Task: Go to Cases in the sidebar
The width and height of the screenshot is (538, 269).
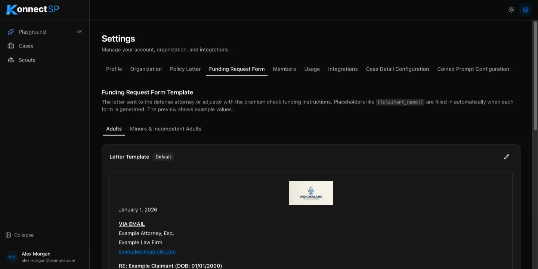Action: 45,46
